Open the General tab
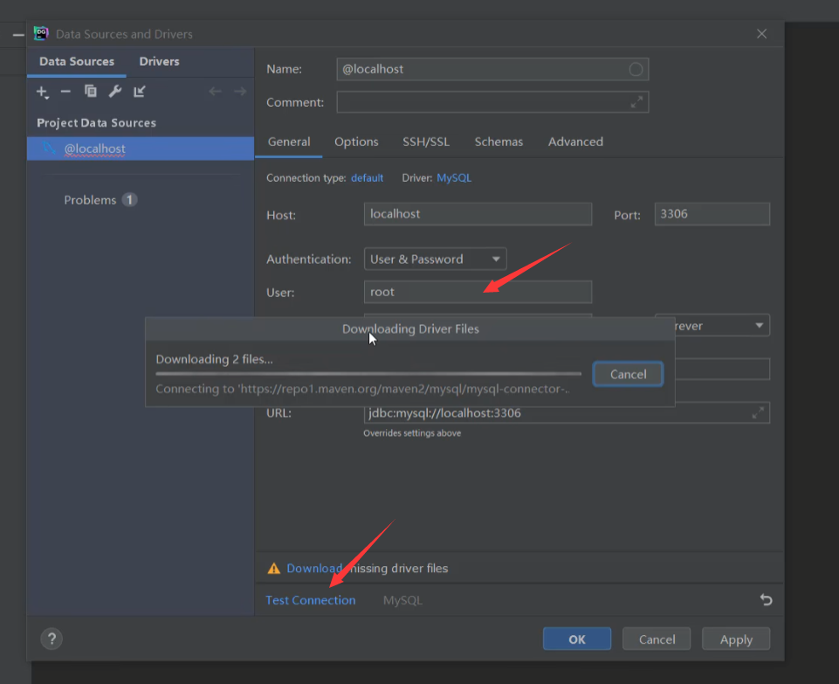This screenshot has width=839, height=684. click(x=289, y=142)
